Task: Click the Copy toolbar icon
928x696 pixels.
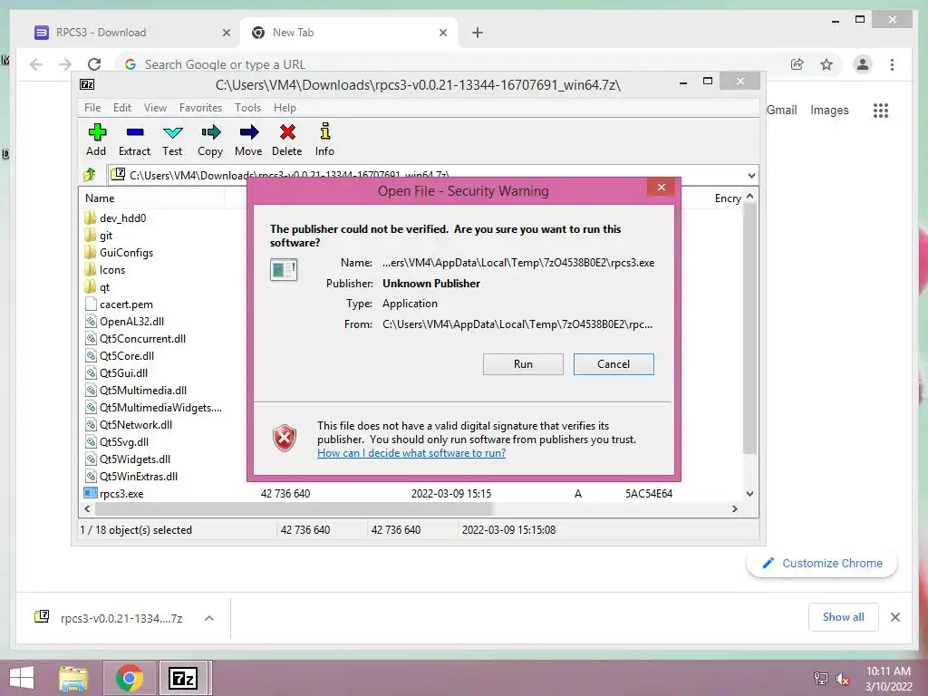Action: [210, 140]
